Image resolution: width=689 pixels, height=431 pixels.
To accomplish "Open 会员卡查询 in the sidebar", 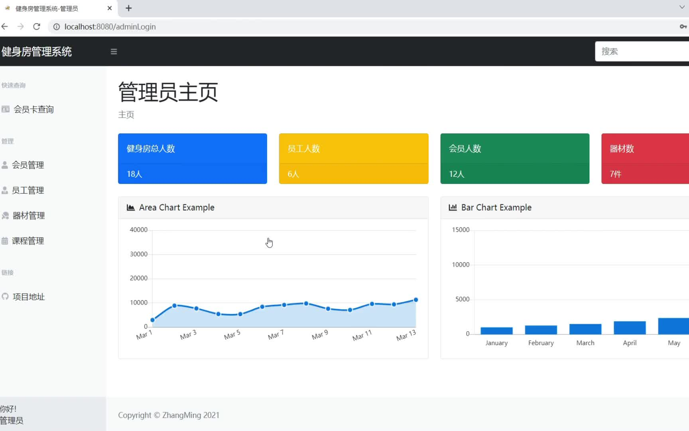I will point(33,109).
